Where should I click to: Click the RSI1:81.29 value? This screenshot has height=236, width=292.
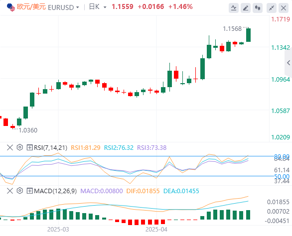coord(86,147)
